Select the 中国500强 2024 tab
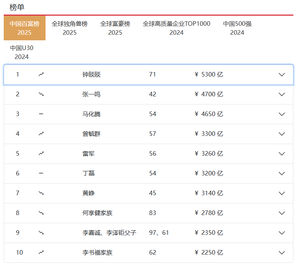The image size is (296, 265). [x=237, y=28]
